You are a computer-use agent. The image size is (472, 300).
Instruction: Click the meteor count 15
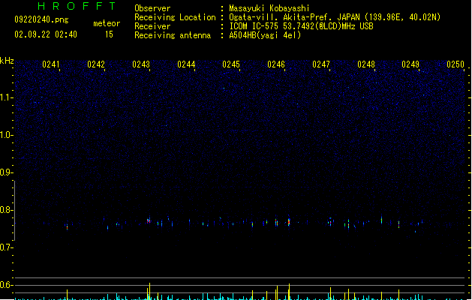(x=109, y=34)
